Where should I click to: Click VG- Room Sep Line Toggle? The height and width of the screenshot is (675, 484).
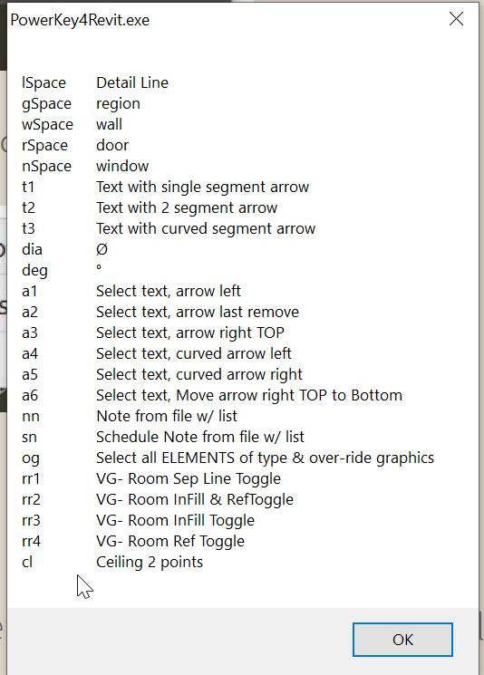click(x=189, y=478)
